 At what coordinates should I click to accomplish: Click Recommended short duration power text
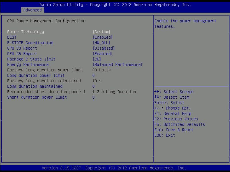46,92
